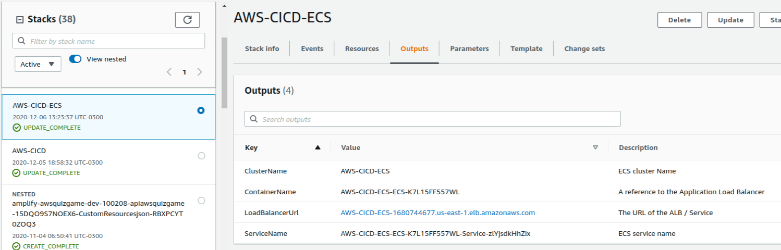
Task: Open the AWS-CICD stack entry
Action: click(108, 162)
